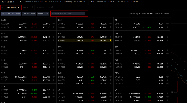187x103 pixels.
Task: Open the bitfinex.com external link
Action: [x=45, y=7]
